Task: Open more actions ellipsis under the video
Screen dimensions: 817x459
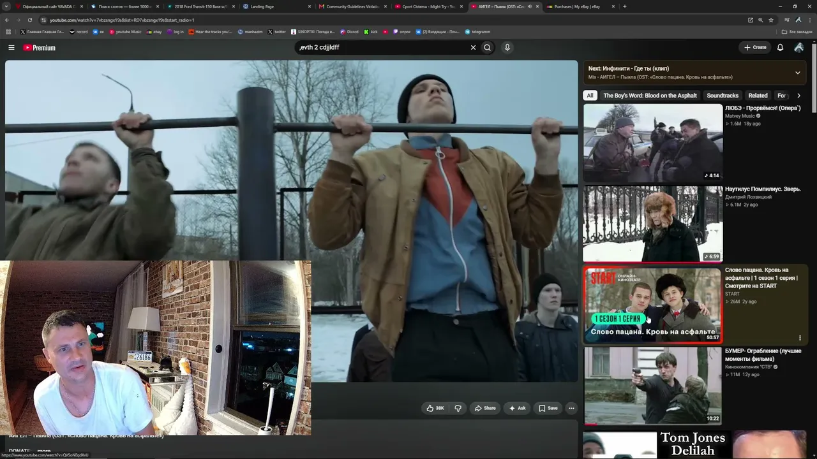Action: 571,408
